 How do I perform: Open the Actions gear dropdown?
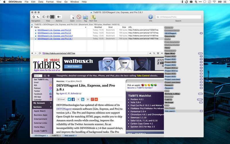pos(59,17)
